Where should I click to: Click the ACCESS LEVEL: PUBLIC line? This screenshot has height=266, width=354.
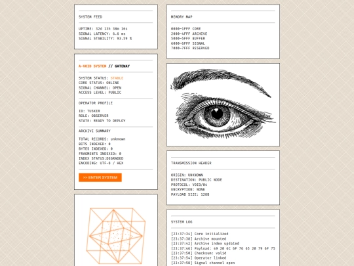point(100,93)
